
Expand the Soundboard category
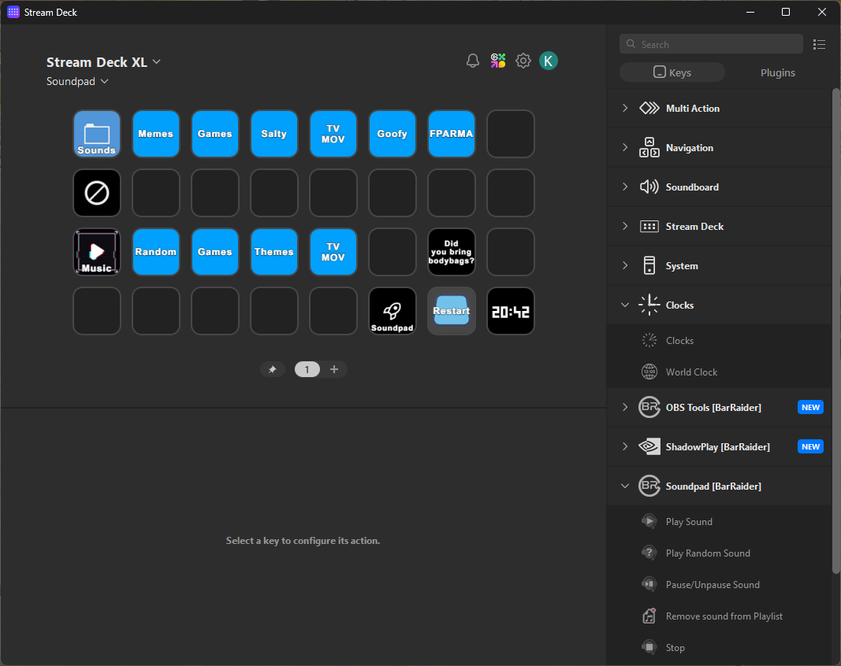pyautogui.click(x=720, y=187)
